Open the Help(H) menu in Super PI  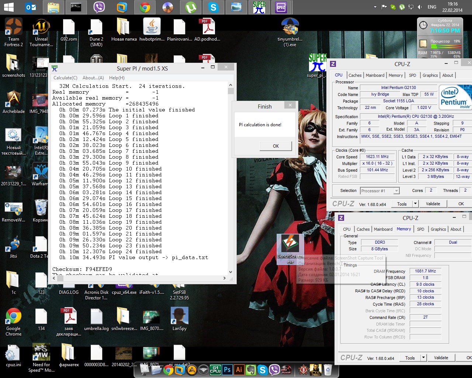[x=117, y=78]
